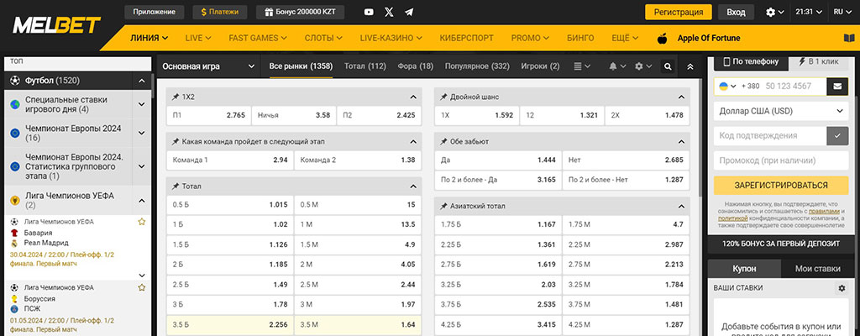Select the Ничья 3.58 odds cell

(294, 115)
